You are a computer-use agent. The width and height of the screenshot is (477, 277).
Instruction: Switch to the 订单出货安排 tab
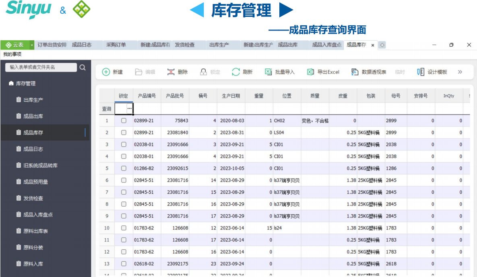[52, 45]
